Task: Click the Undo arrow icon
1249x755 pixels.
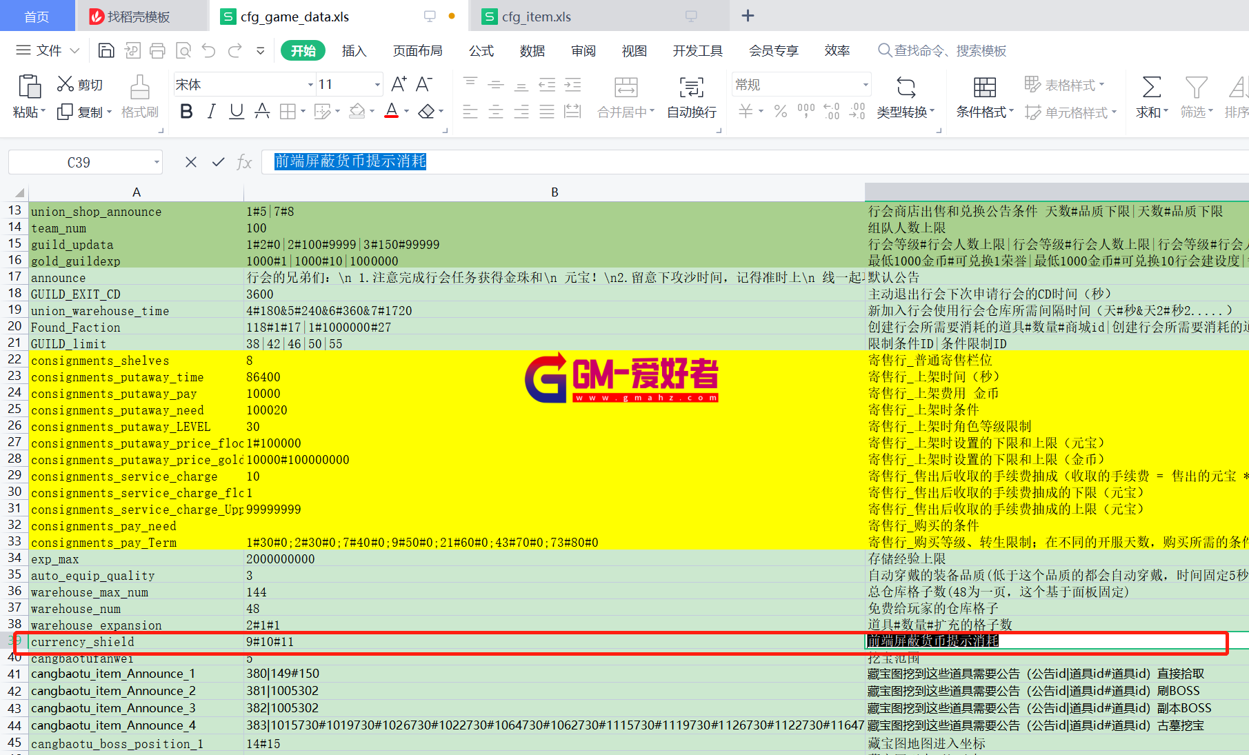Action: pyautogui.click(x=209, y=50)
